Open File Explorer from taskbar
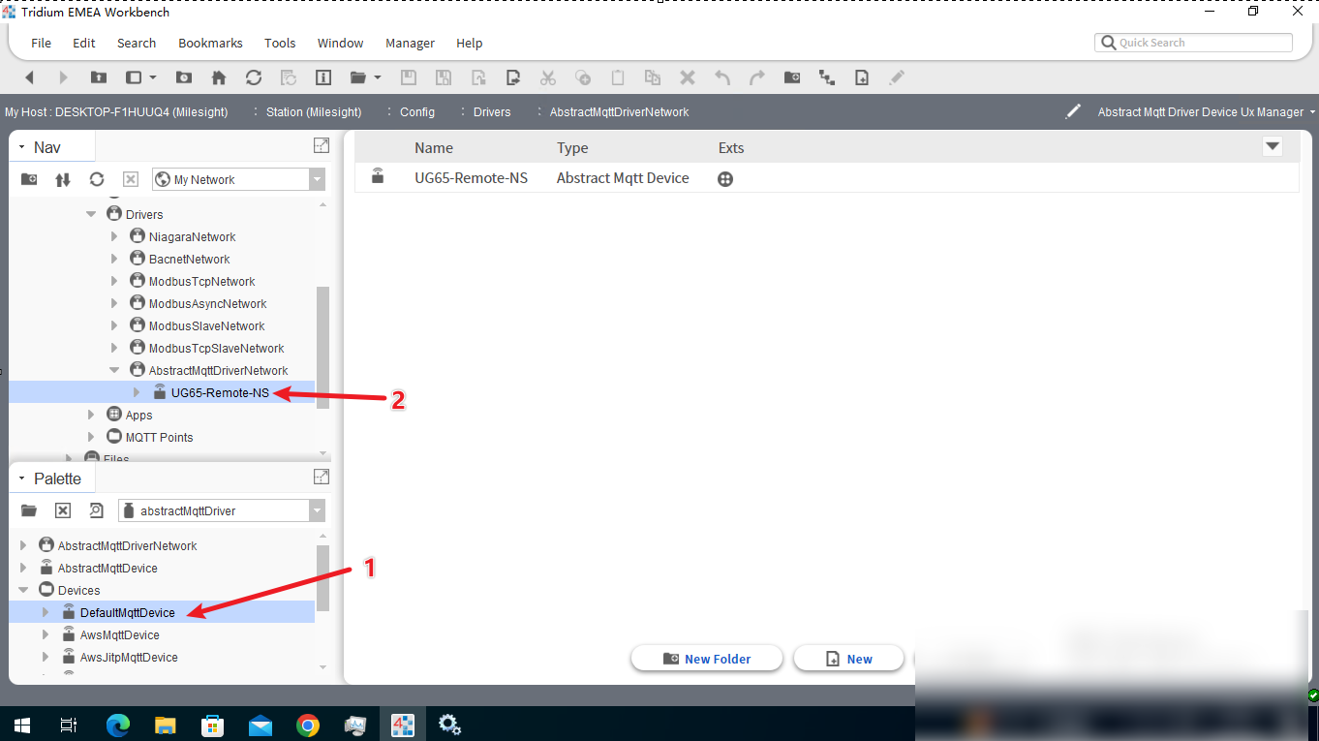The width and height of the screenshot is (1319, 741). (x=166, y=725)
